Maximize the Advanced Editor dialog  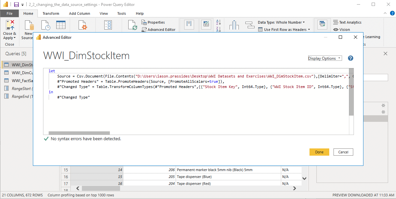(340, 37)
